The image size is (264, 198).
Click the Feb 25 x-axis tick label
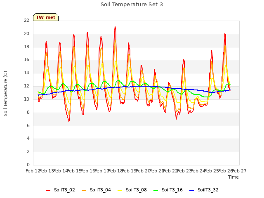click(x=212, y=171)
